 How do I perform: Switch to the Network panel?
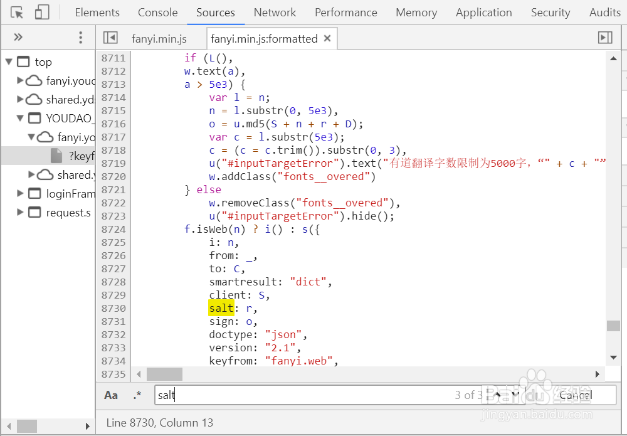[x=275, y=12]
